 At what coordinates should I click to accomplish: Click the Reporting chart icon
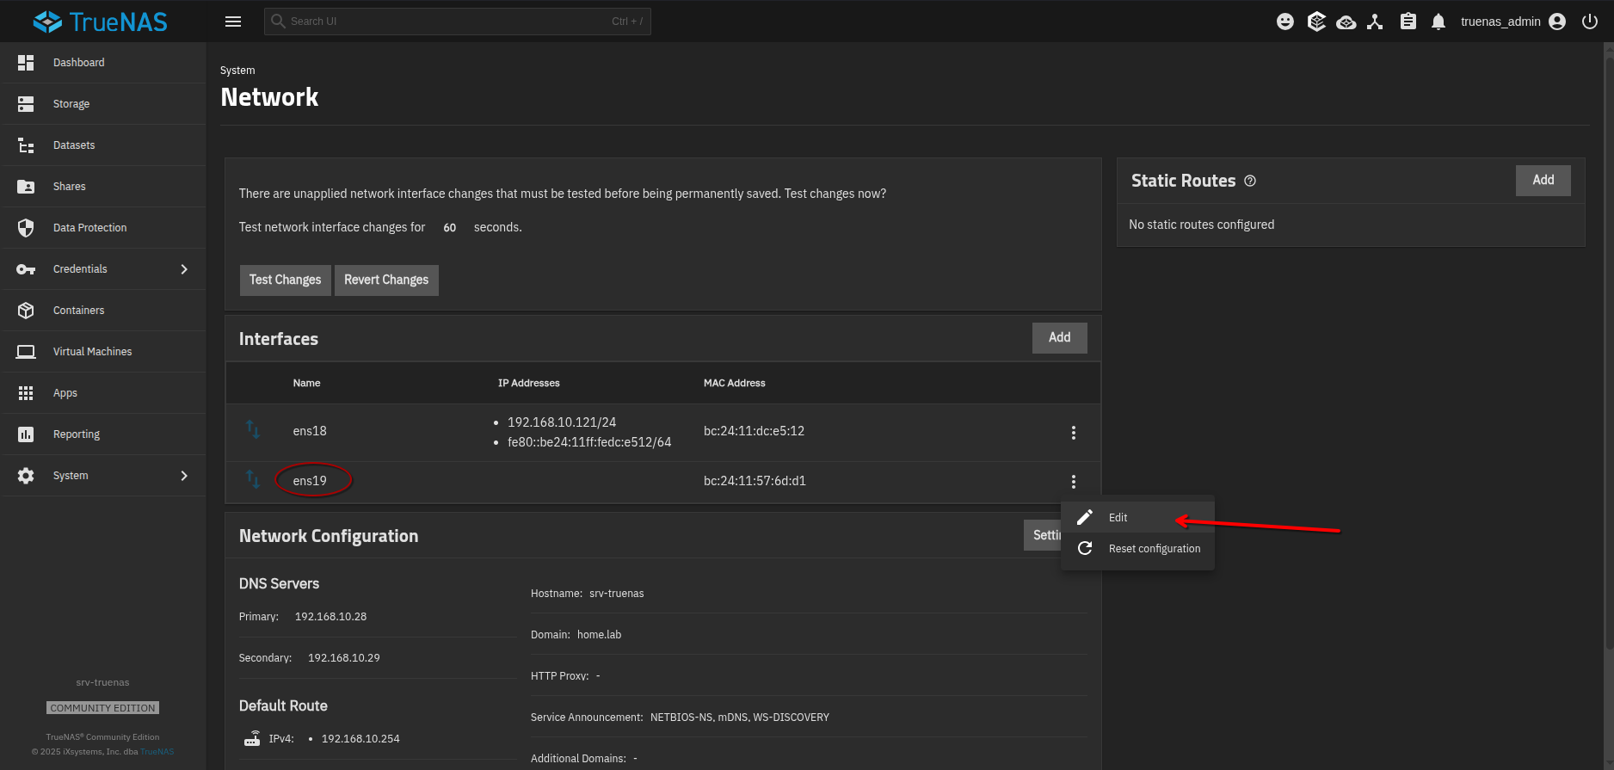26,434
